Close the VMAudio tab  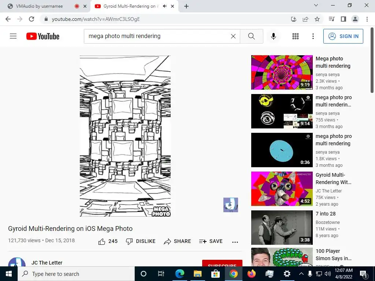(85, 6)
